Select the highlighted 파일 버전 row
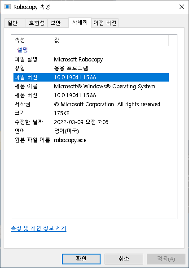Image resolution: width=189 pixels, height=268 pixels. click(91, 77)
